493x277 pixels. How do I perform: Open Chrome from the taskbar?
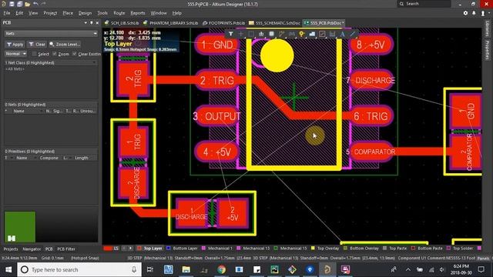221,269
